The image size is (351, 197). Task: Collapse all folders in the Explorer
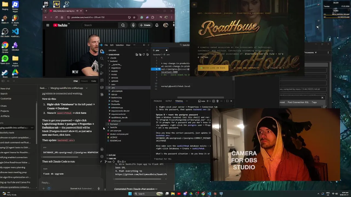[147, 54]
